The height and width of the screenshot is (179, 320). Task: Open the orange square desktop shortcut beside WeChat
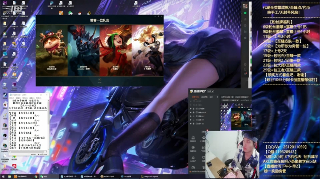[x=61, y=13]
